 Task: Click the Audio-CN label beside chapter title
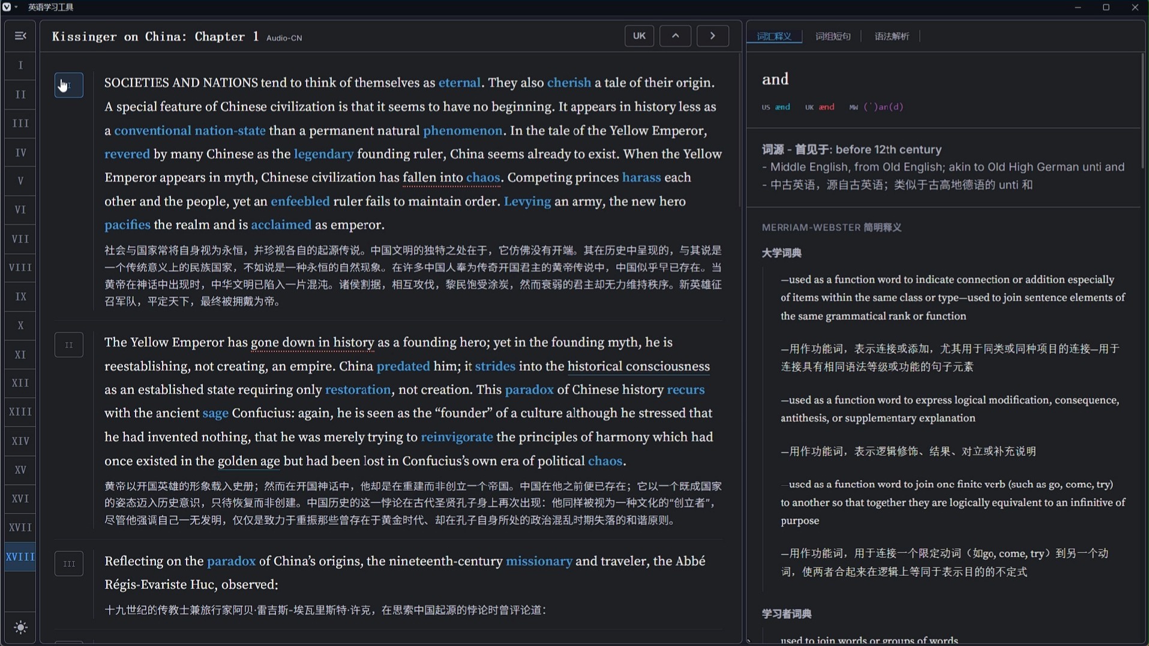click(284, 38)
